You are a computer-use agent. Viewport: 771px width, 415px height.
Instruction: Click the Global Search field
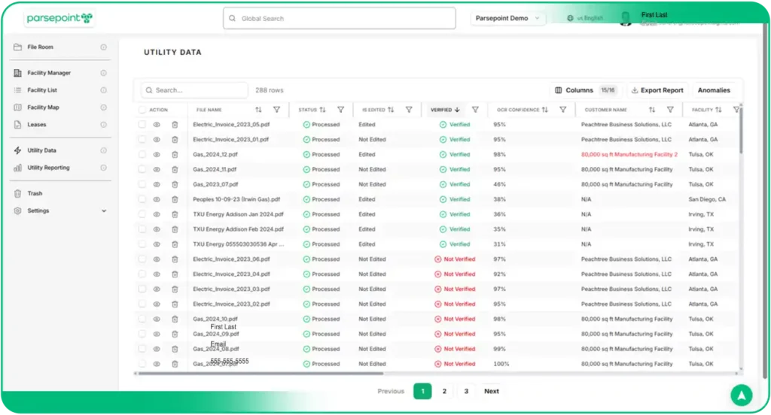coord(340,18)
